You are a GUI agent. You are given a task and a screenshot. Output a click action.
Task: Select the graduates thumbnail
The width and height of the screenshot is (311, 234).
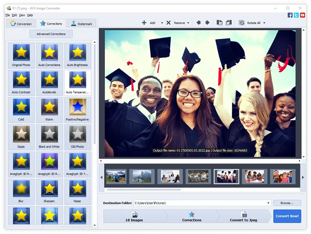coord(226,177)
